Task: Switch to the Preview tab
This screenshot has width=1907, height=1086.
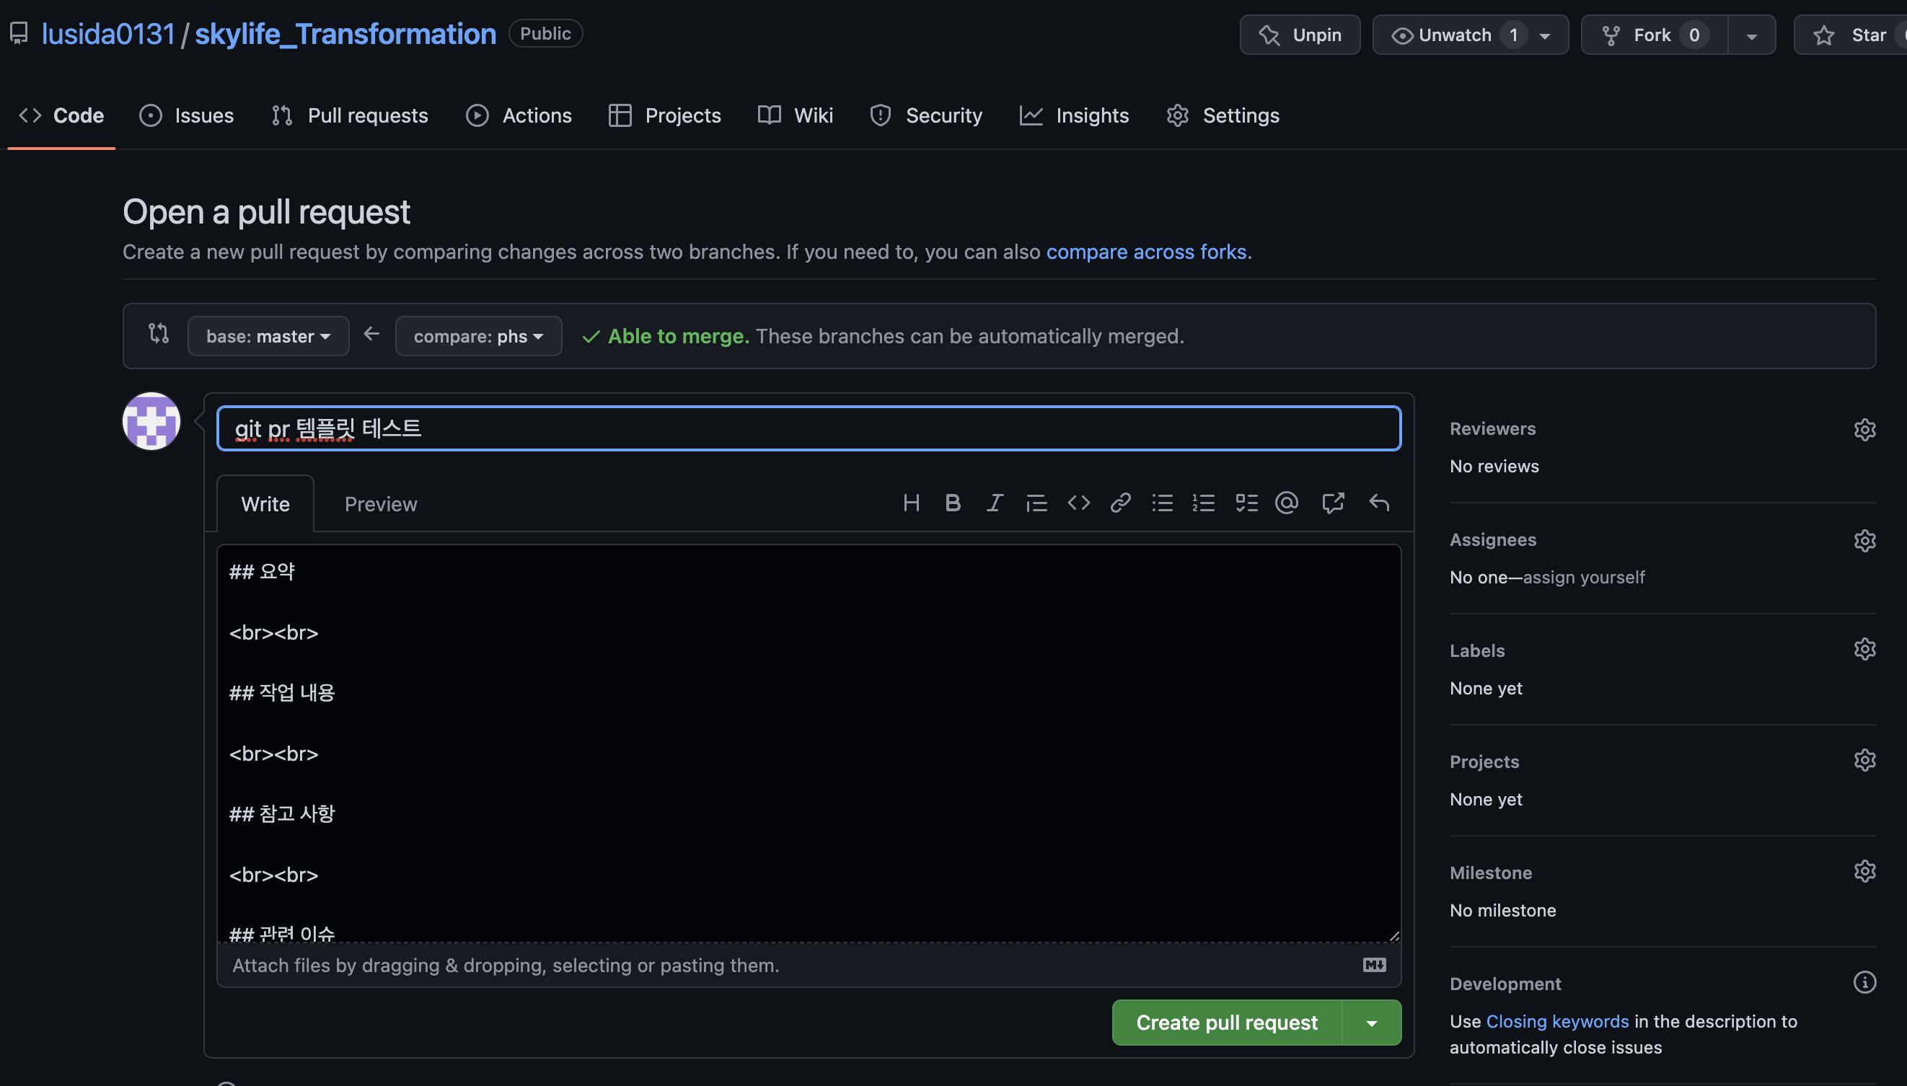Action: coord(380,504)
